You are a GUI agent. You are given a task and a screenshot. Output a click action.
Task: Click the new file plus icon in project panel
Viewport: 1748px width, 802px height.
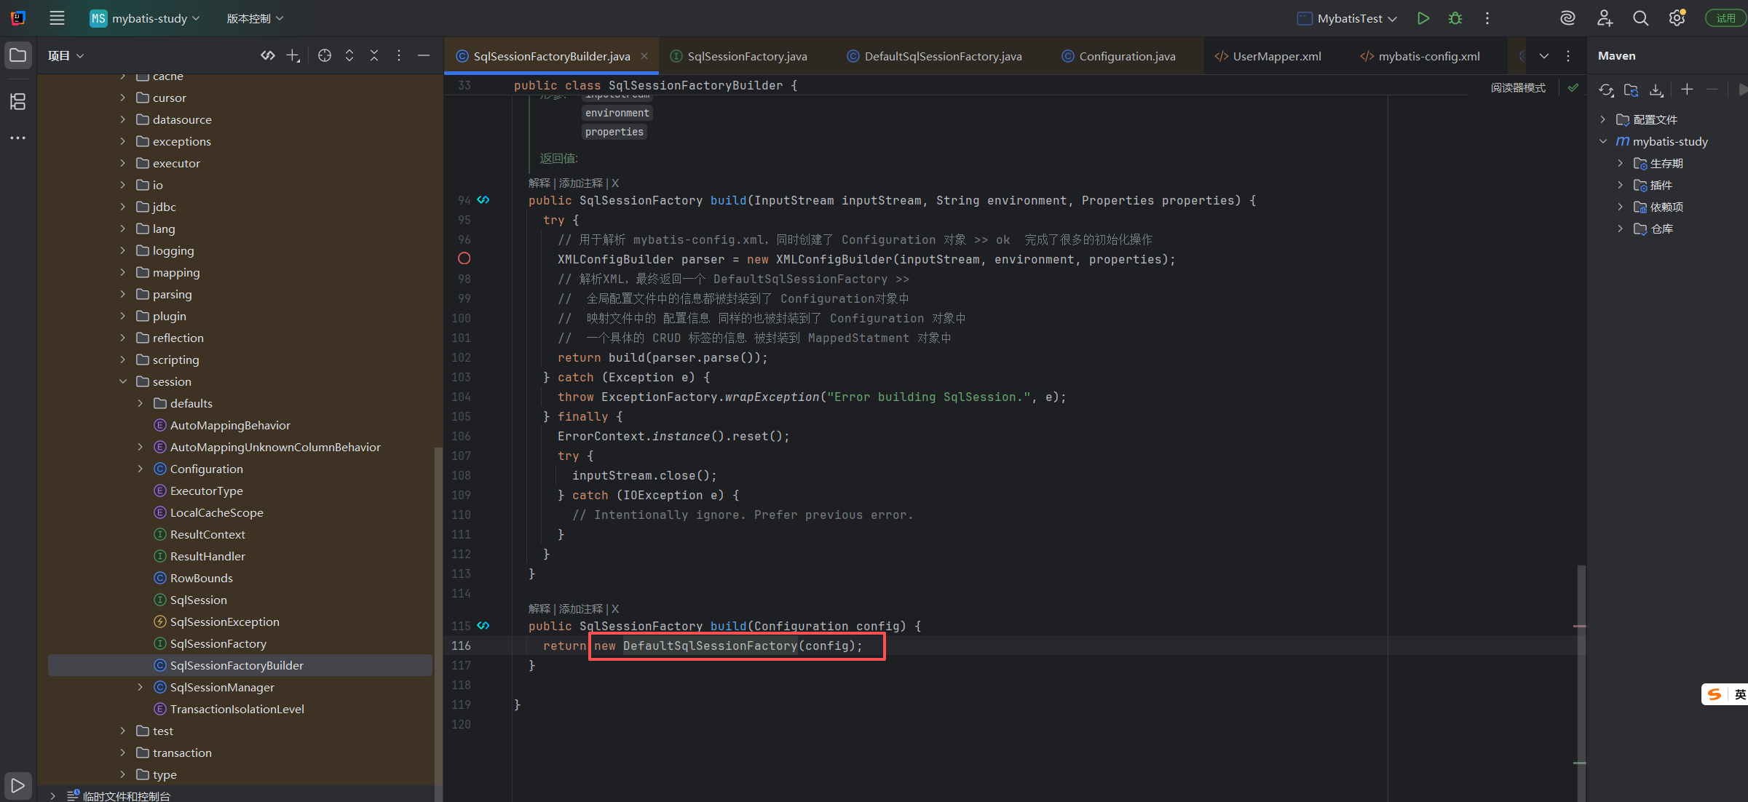pos(293,55)
